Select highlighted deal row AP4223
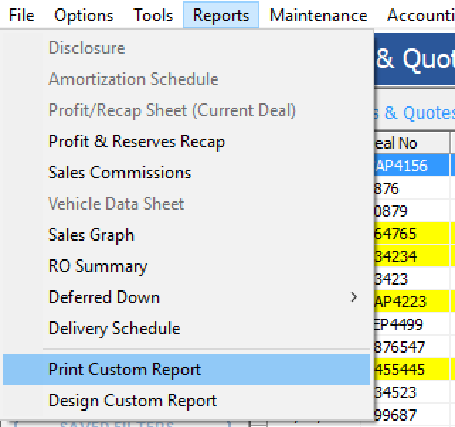 pyautogui.click(x=415, y=302)
